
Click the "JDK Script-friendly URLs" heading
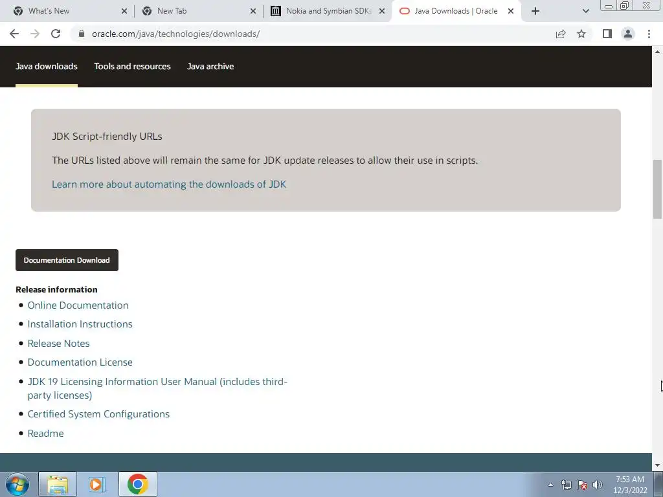tap(107, 137)
